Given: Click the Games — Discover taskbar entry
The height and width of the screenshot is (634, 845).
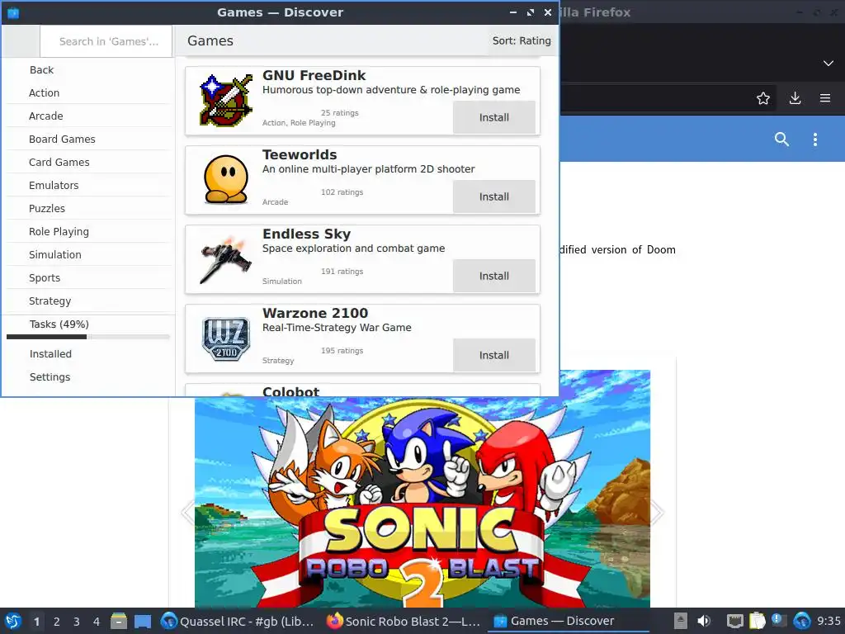Looking at the screenshot, I should coord(568,621).
